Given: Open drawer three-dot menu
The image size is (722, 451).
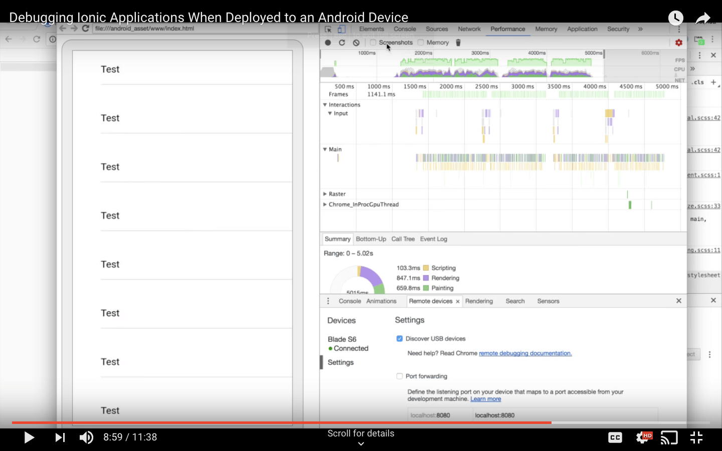Looking at the screenshot, I should pos(328,301).
